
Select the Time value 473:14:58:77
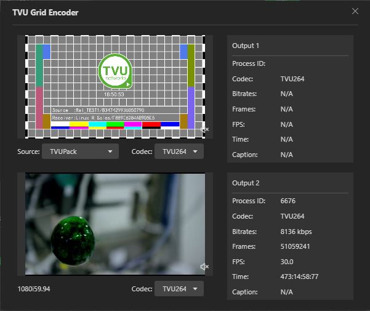[x=299, y=277]
